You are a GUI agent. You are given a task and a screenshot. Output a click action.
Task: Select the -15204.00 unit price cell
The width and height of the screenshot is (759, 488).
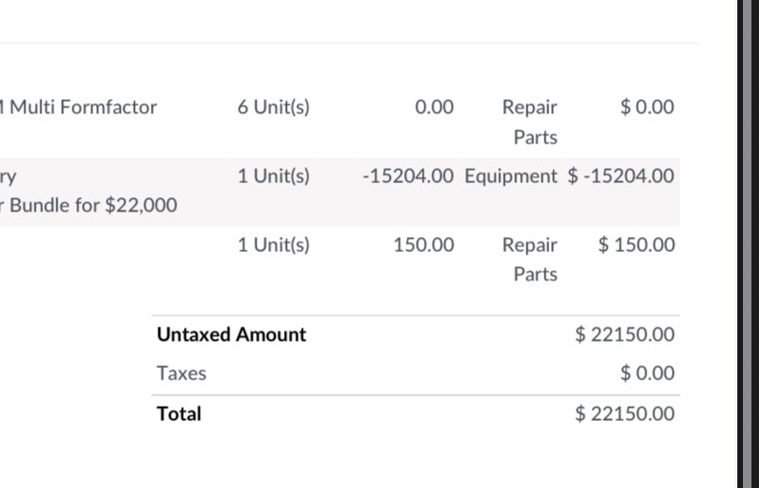408,176
